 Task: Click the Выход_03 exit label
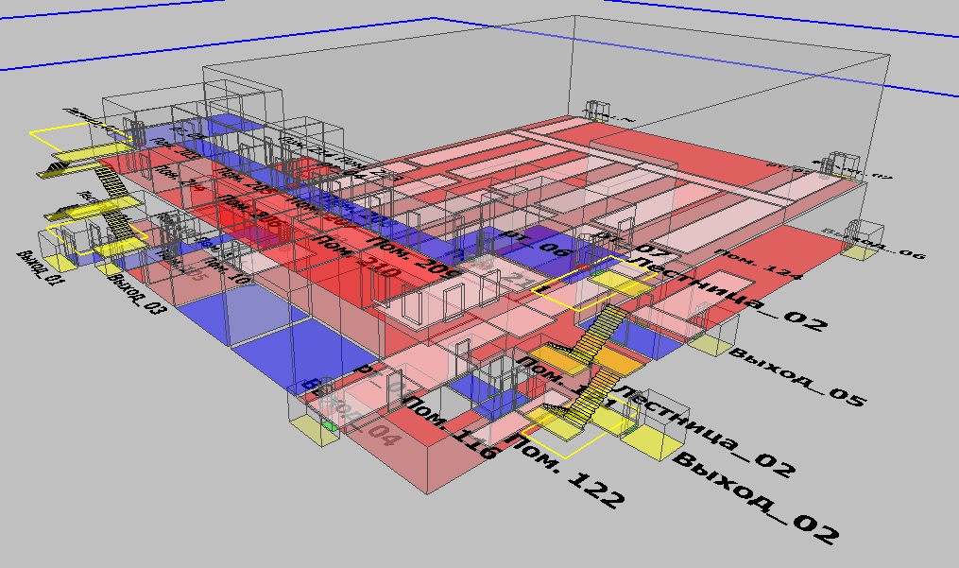coord(136,294)
